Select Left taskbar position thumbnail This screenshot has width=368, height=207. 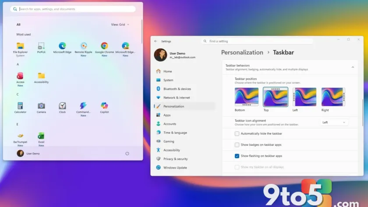click(x=304, y=97)
